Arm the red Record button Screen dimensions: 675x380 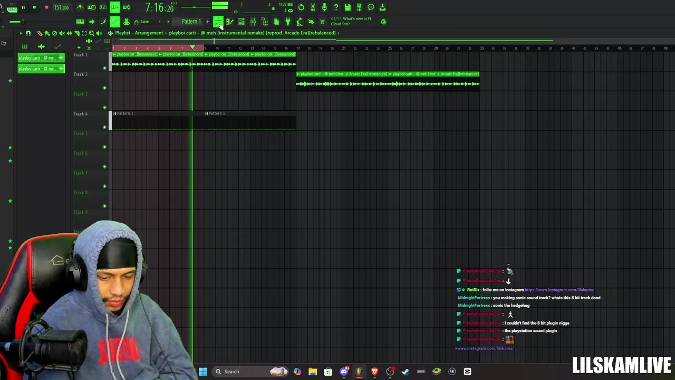[46, 7]
